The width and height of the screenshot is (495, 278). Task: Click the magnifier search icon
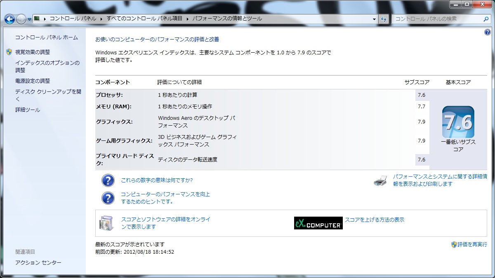coord(486,19)
